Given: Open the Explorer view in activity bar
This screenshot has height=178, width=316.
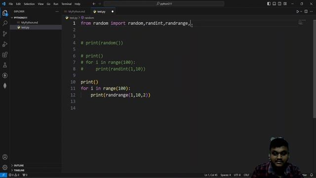Looking at the screenshot, I should 5,13.
